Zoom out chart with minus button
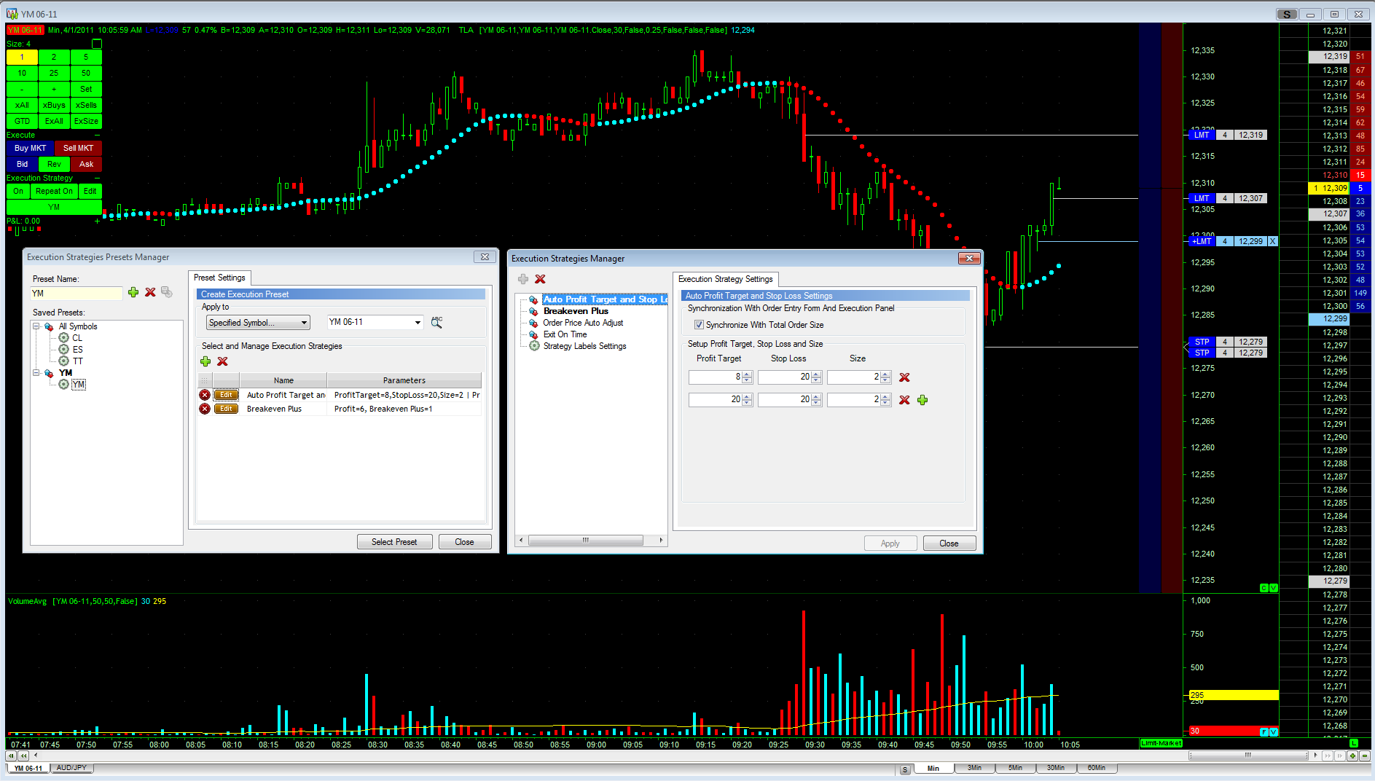This screenshot has width=1375, height=781. (x=1365, y=756)
